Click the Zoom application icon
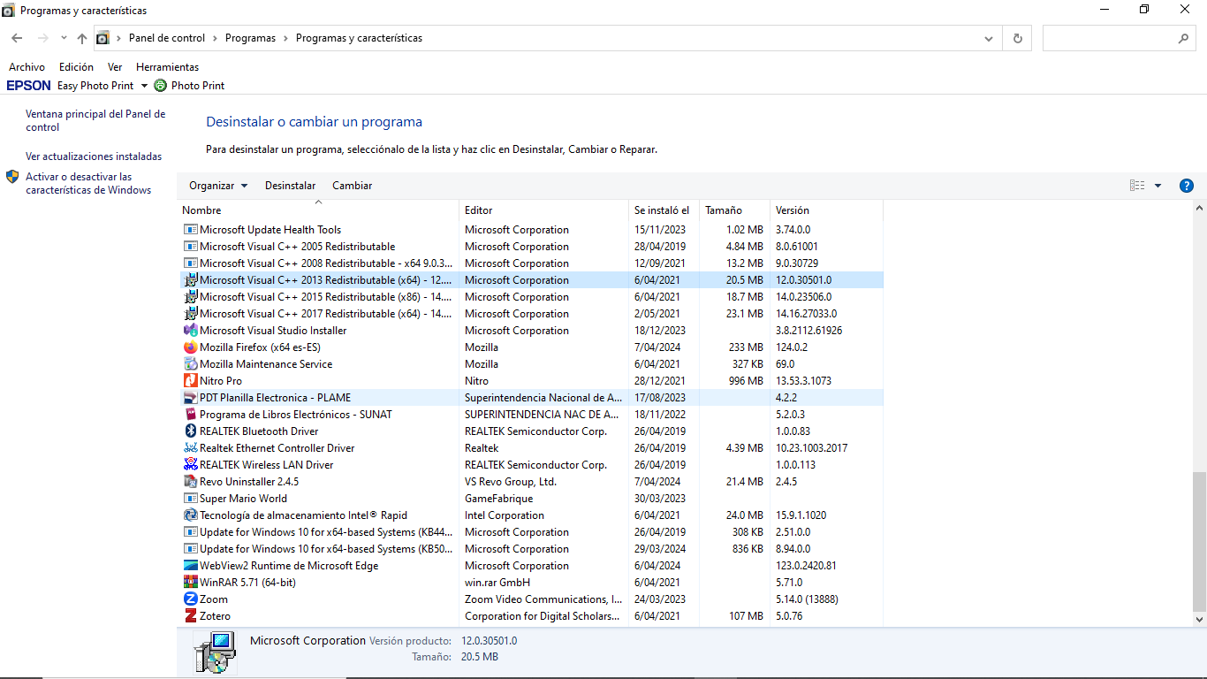The image size is (1207, 679). [x=190, y=599]
